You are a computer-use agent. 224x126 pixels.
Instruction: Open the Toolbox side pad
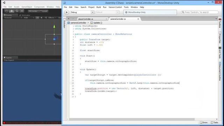[220, 23]
